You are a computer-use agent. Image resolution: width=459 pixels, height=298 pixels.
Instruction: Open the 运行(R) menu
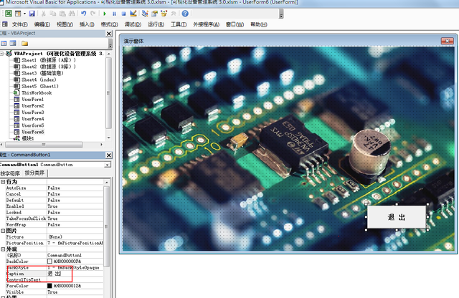[156, 24]
